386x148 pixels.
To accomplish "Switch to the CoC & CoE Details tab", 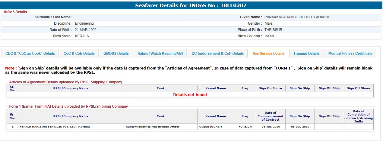I will (79, 54).
